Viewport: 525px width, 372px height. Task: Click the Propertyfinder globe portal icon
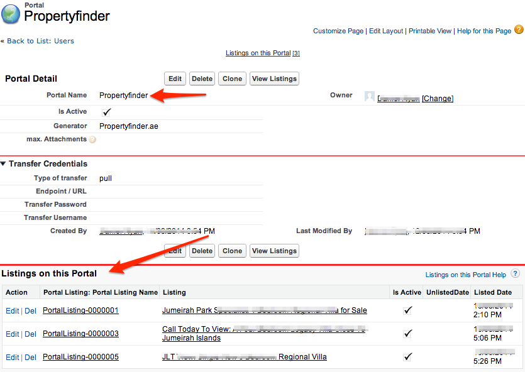click(9, 14)
